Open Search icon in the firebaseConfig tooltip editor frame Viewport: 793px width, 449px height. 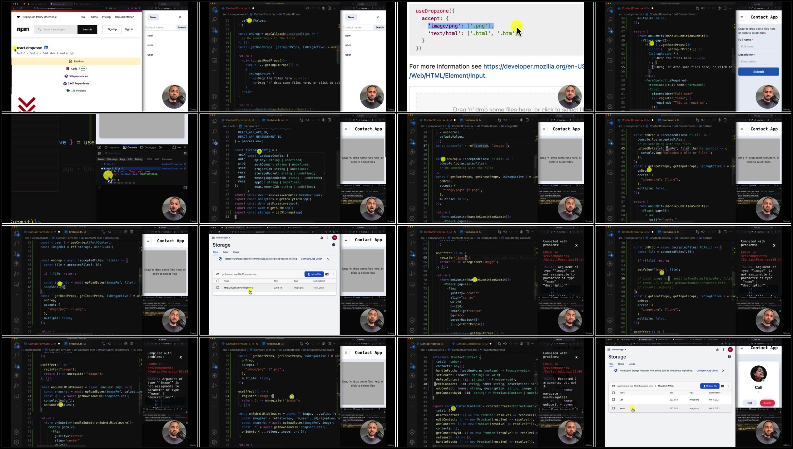[x=214, y=131]
